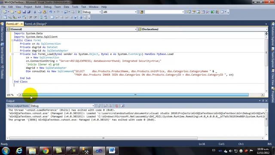The height and width of the screenshot is (155, 275).
Task: Open the Toolbox side tab
Action: (x=2, y=72)
